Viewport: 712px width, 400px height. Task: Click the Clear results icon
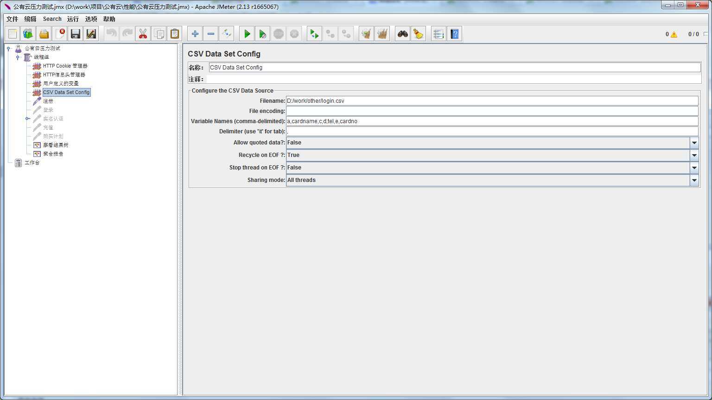click(367, 34)
